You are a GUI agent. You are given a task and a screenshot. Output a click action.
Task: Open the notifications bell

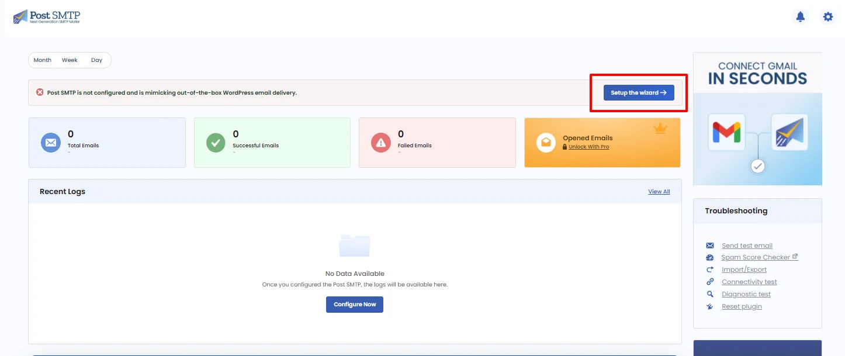(801, 17)
